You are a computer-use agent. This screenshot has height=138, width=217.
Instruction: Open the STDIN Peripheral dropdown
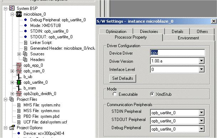pyautogui.click(x=202, y=112)
